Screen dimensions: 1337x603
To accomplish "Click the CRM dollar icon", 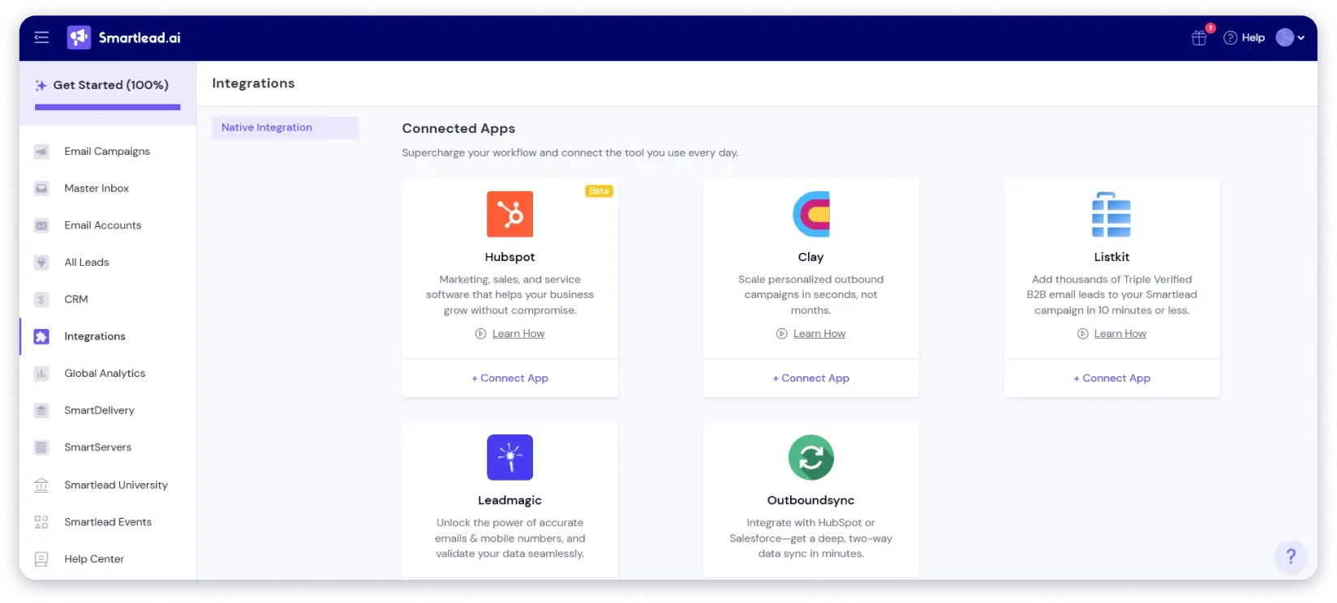I will pyautogui.click(x=41, y=299).
